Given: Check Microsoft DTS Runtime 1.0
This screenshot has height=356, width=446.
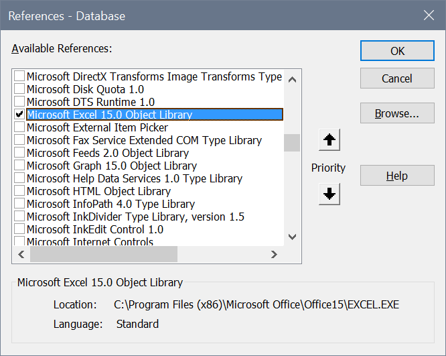Looking at the screenshot, I should pos(19,102).
